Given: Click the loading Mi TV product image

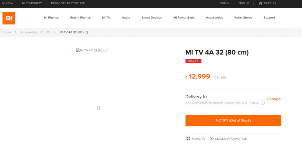Looking at the screenshot, I should click(x=92, y=50).
